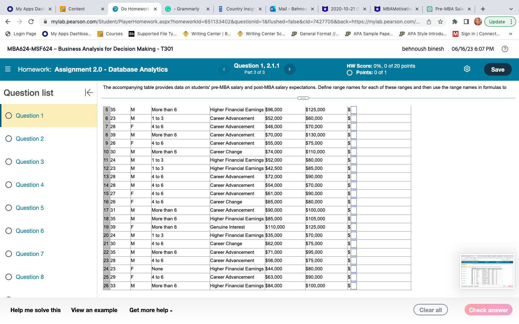Select the Question 2 radio circle
The image size is (519, 324).
[9, 139]
